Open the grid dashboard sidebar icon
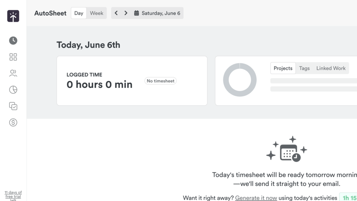 (x=13, y=57)
